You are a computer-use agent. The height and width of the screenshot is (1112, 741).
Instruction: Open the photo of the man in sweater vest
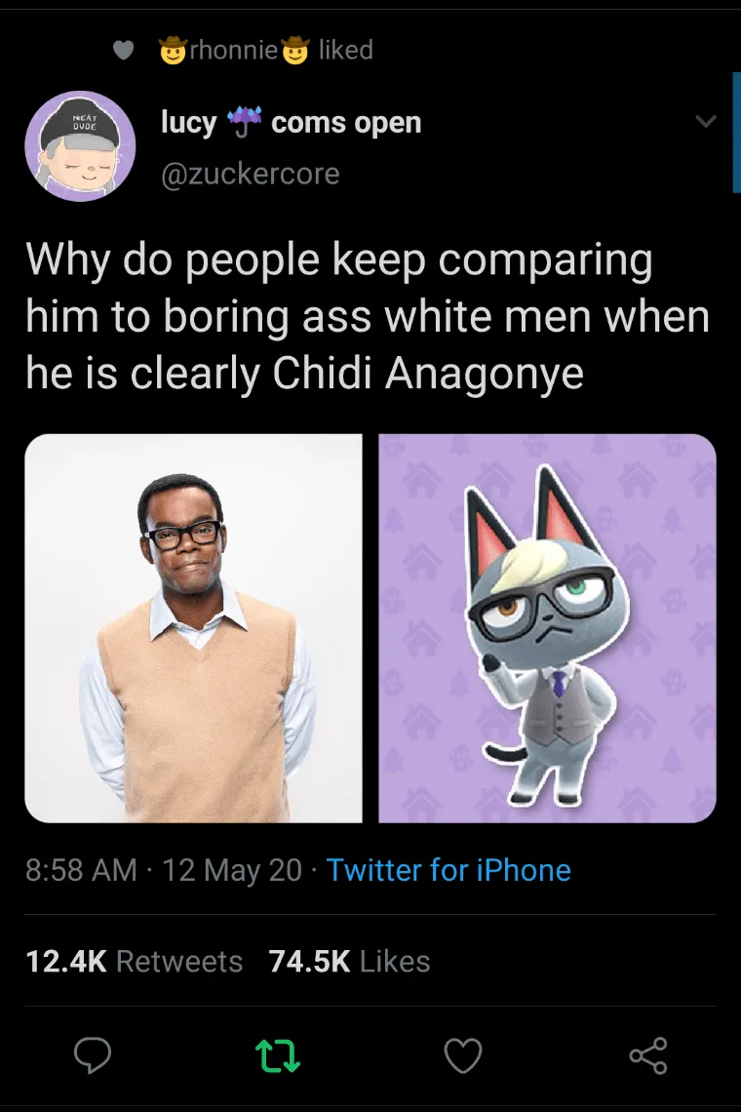194,628
